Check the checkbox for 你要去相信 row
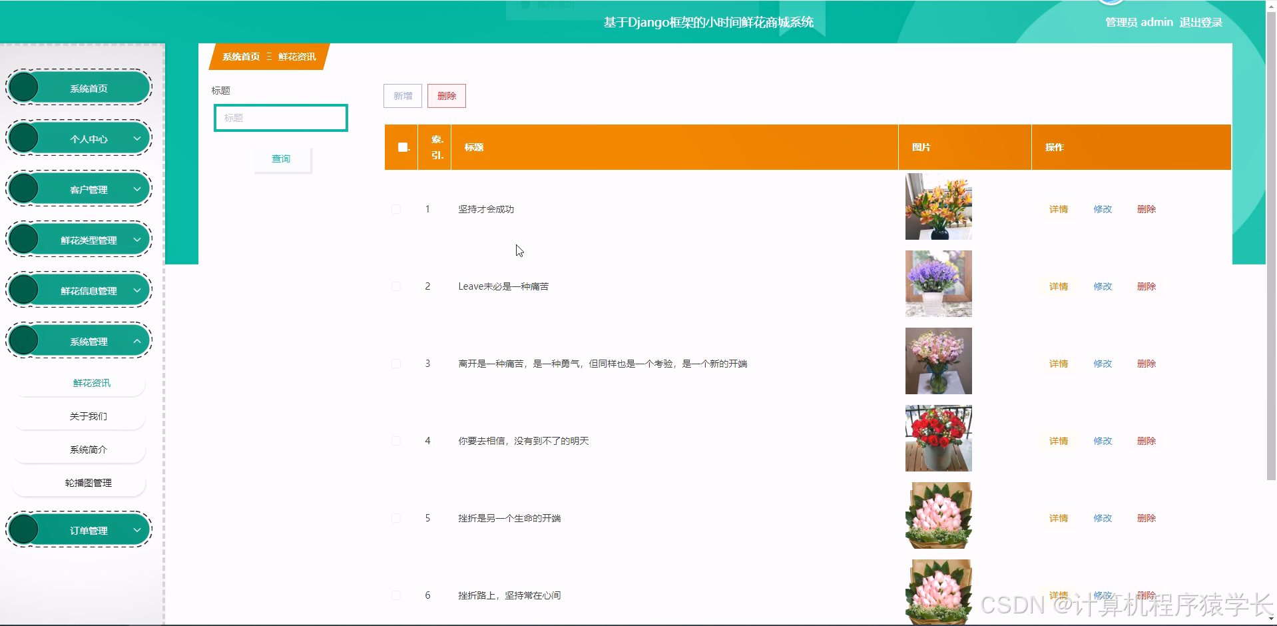Image resolution: width=1277 pixels, height=626 pixels. tap(396, 441)
